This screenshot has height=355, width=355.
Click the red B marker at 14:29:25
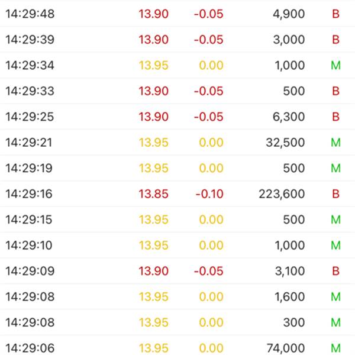(x=335, y=117)
